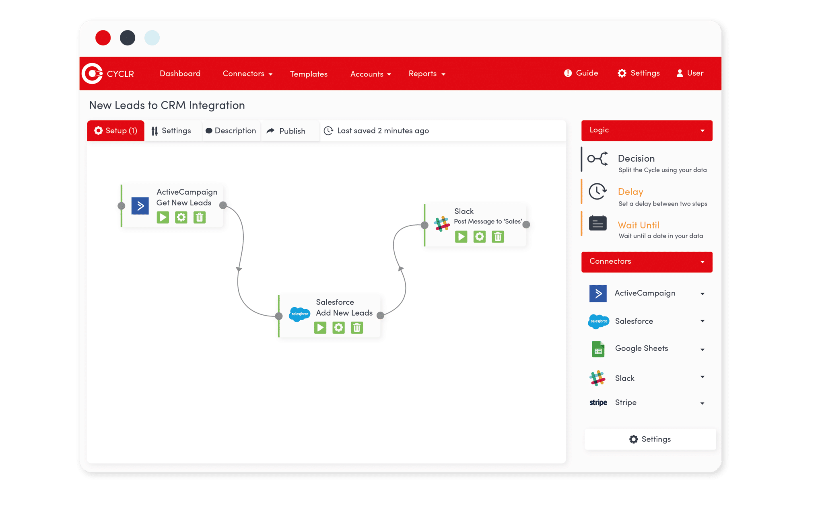Click the Slack step's input connection dot
824x505 pixels.
point(424,225)
